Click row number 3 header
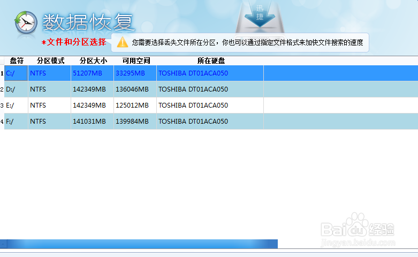The height and width of the screenshot is (257, 418). pos(2,105)
